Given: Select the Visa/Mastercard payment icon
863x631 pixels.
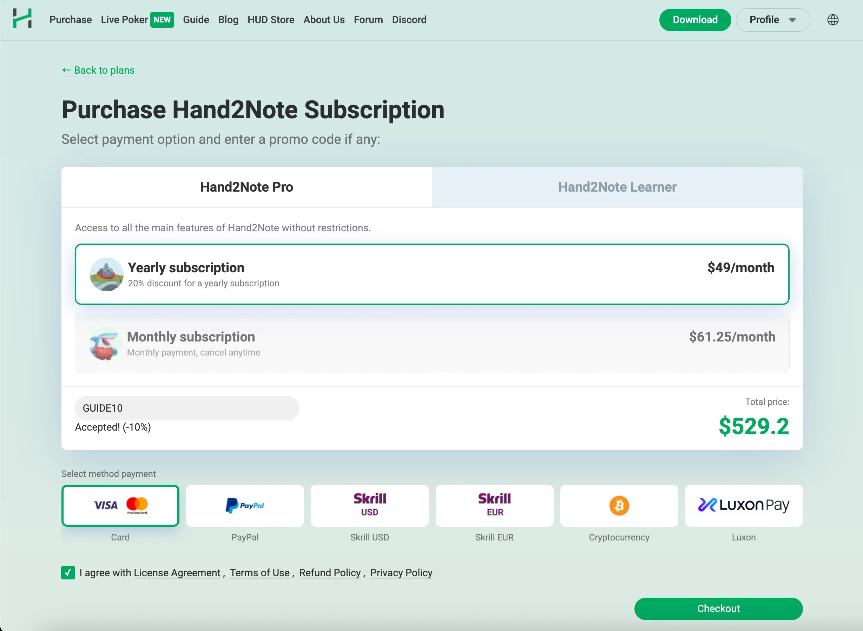Looking at the screenshot, I should click(120, 505).
